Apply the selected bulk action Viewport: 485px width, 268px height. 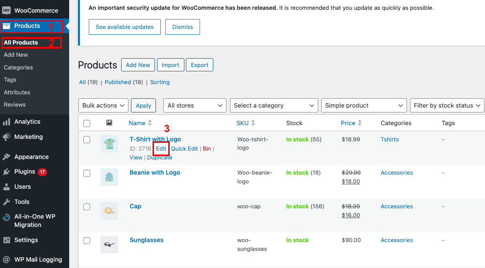(144, 106)
